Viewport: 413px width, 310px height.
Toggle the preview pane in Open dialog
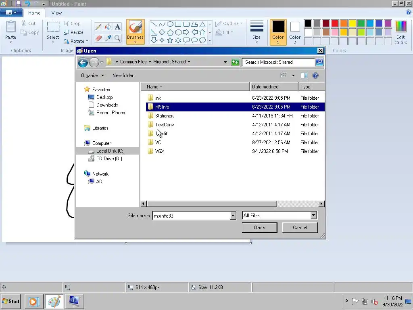(304, 75)
